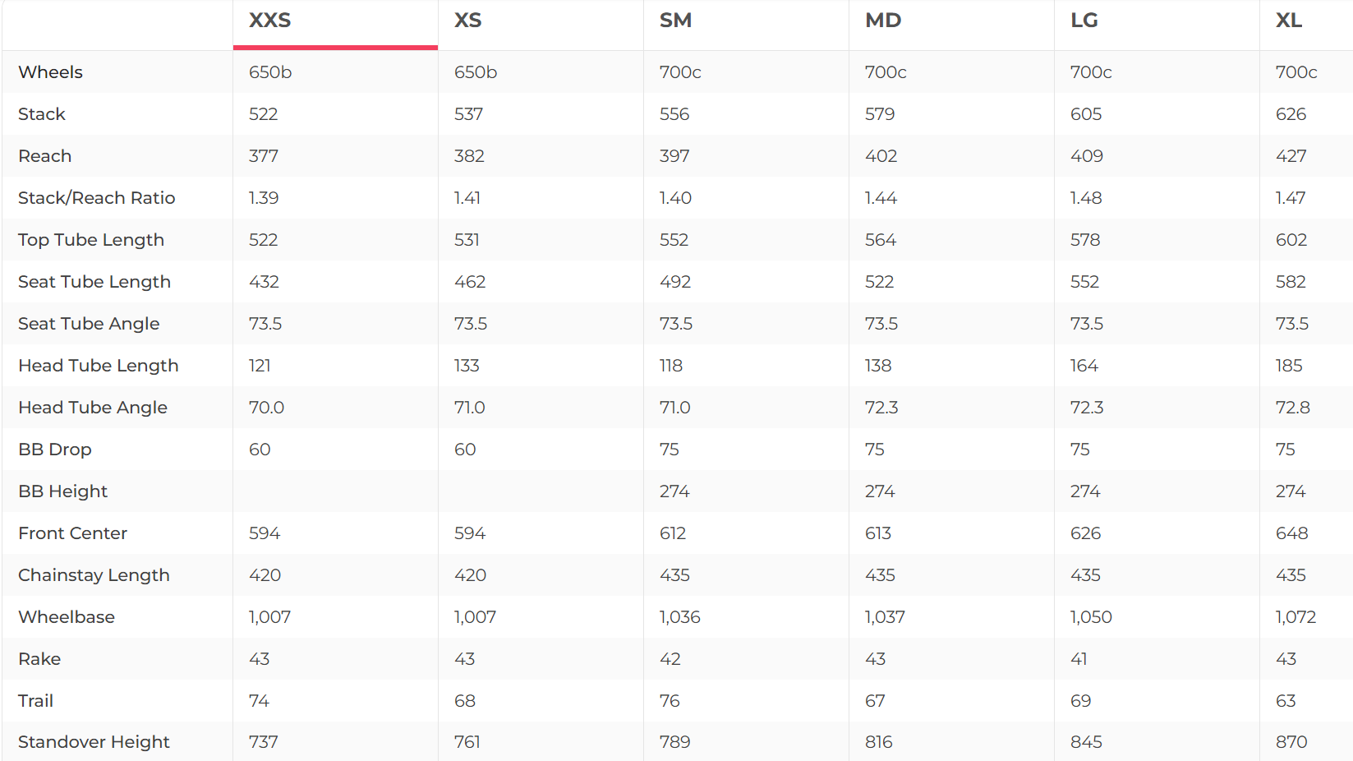Click the Stack/Reach Ratio row label
1353x761 pixels.
tap(97, 198)
